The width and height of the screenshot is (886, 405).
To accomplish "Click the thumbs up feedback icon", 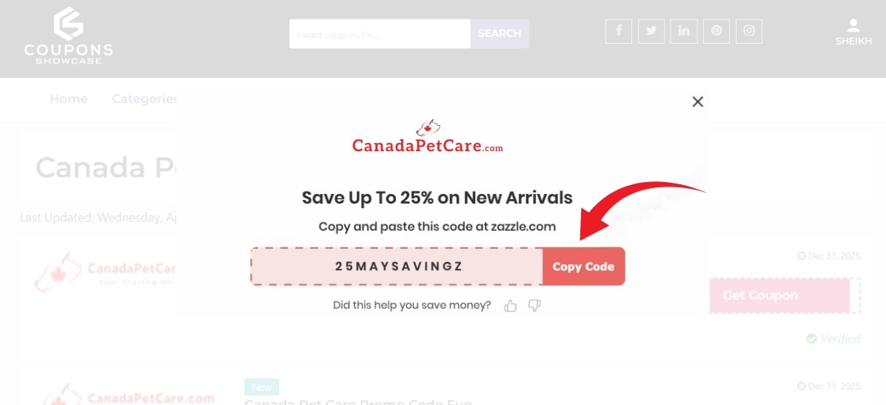I will point(510,306).
